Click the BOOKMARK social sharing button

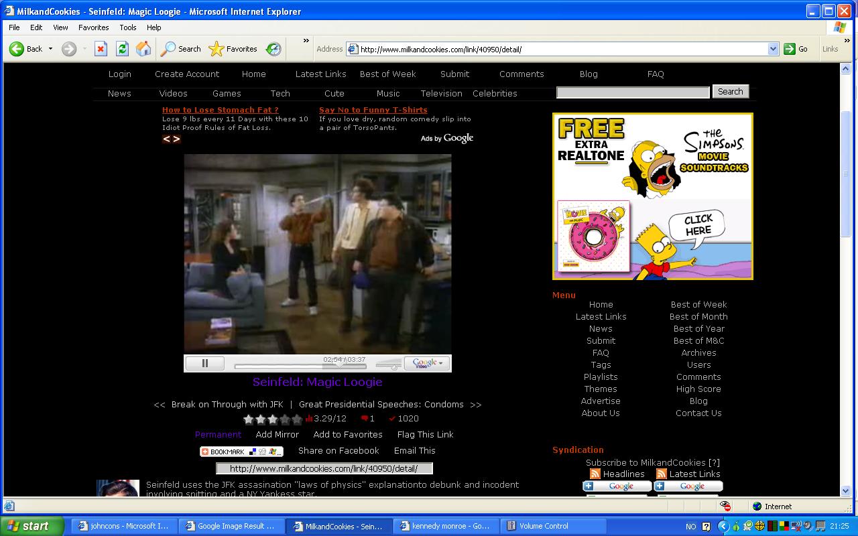[241, 452]
